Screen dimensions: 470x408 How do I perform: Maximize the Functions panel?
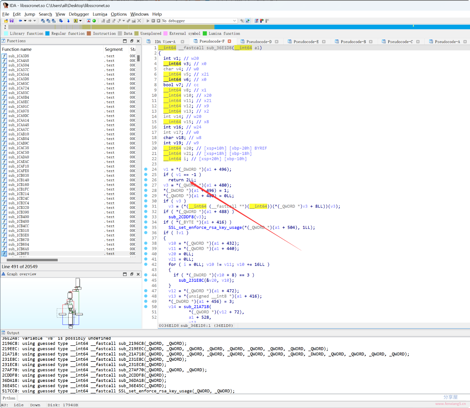[125, 41]
